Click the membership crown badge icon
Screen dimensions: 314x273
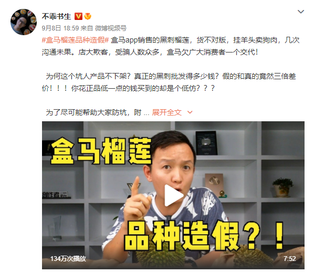click(88, 16)
